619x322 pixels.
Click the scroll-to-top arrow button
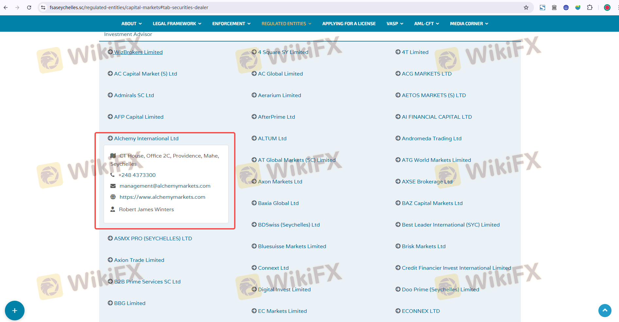(605, 310)
